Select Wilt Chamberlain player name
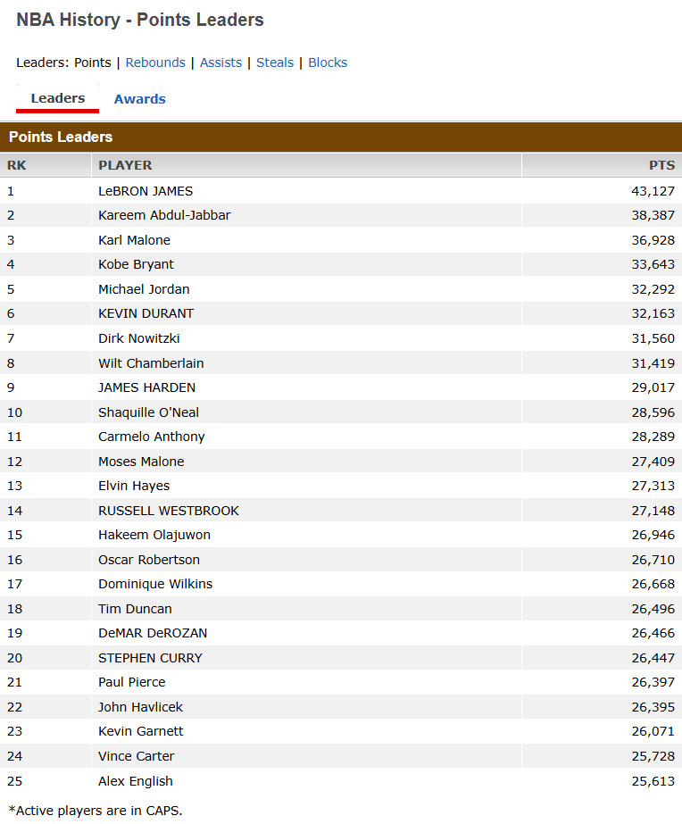 (x=151, y=363)
